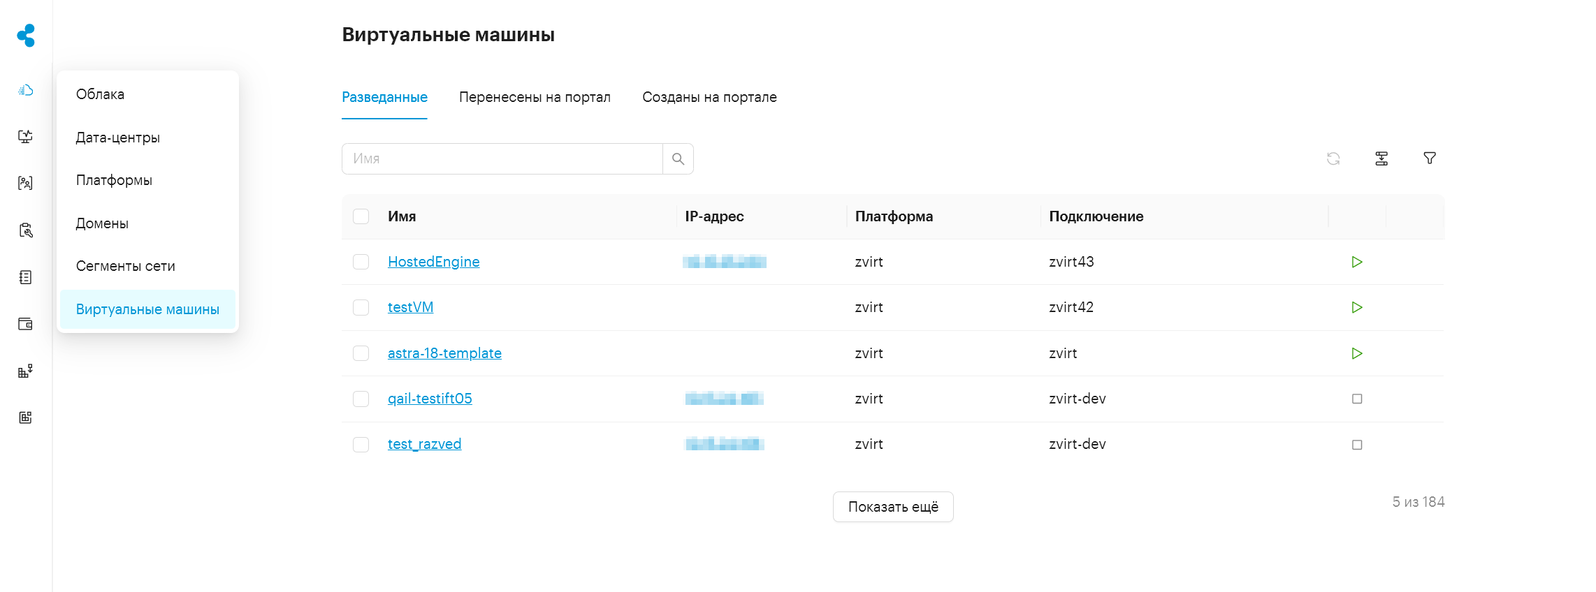Select Домены in the flyout menu
1596x592 pixels.
point(147,223)
